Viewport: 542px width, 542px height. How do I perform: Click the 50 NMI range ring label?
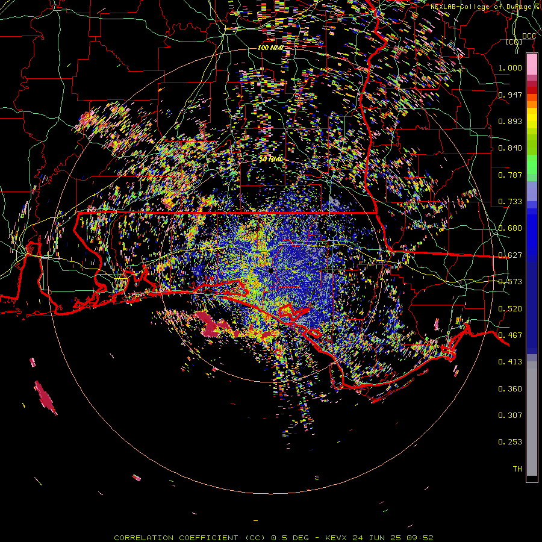click(x=271, y=160)
